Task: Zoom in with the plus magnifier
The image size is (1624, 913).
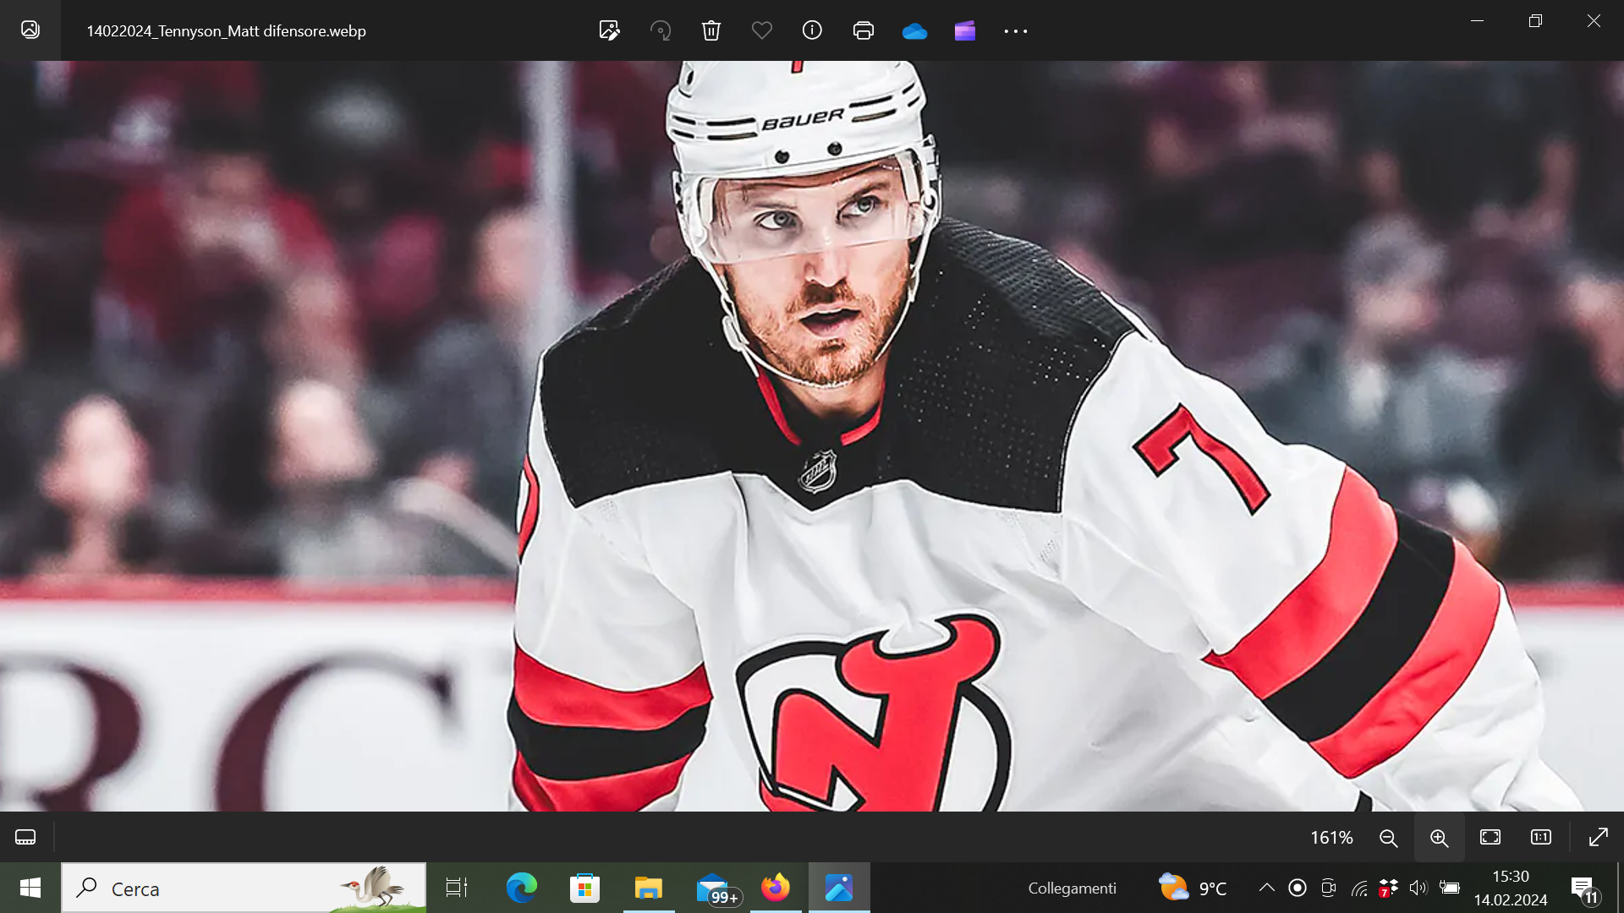Action: point(1439,838)
